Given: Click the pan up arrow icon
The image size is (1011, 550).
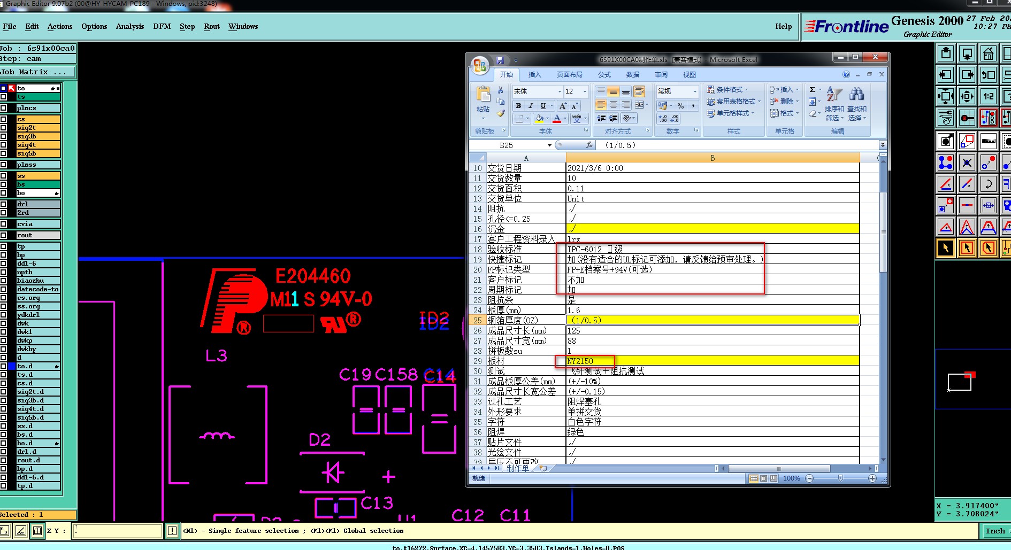Looking at the screenshot, I should (x=946, y=53).
